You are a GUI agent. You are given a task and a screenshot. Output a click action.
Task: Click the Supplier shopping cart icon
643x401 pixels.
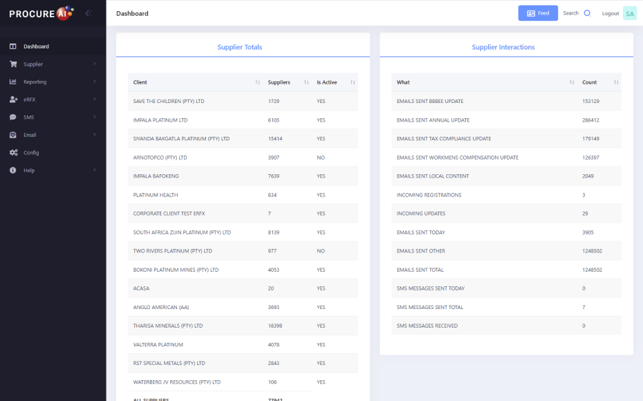click(x=13, y=64)
